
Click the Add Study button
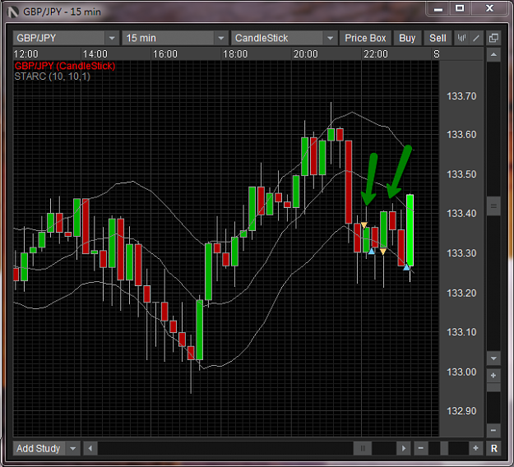[x=39, y=448]
